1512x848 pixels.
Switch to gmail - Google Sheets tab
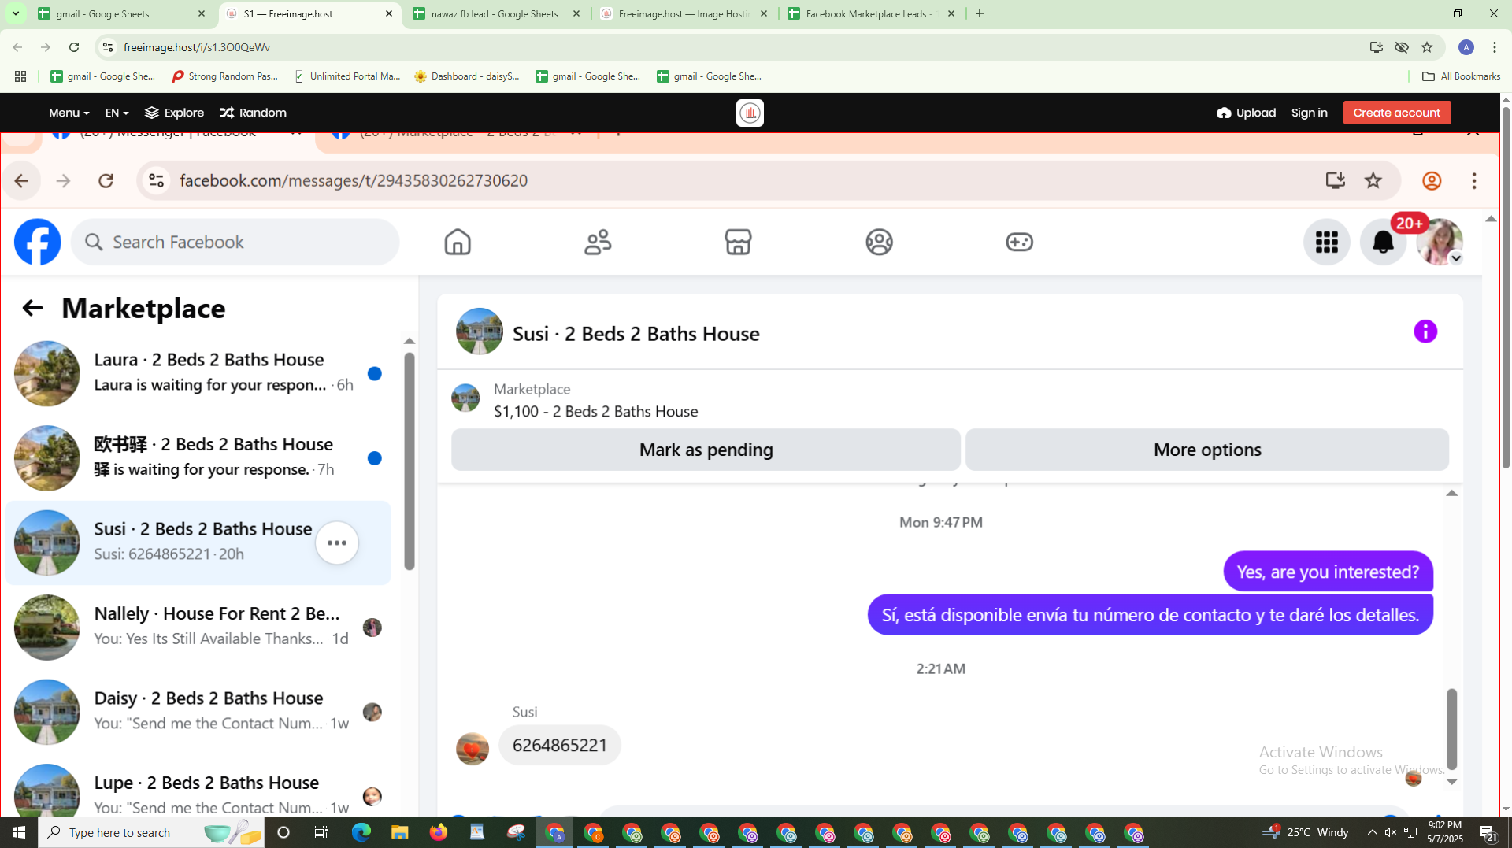(122, 13)
